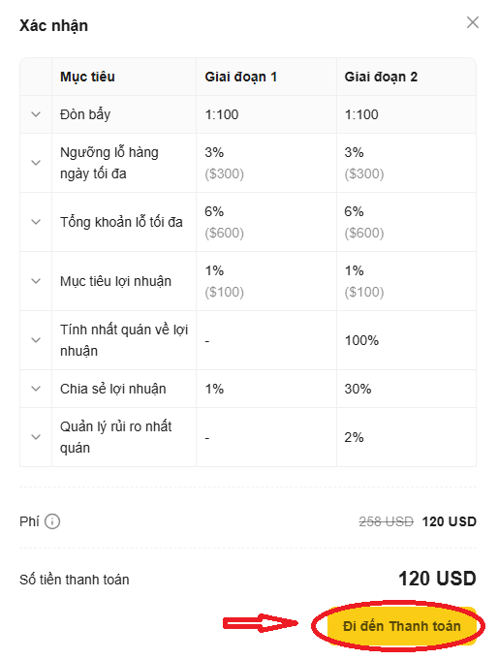Click the 30% profit share value
The width and height of the screenshot is (498, 660).
point(358,389)
